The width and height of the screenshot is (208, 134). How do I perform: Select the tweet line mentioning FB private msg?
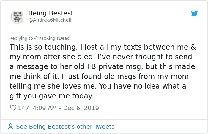[102, 67]
